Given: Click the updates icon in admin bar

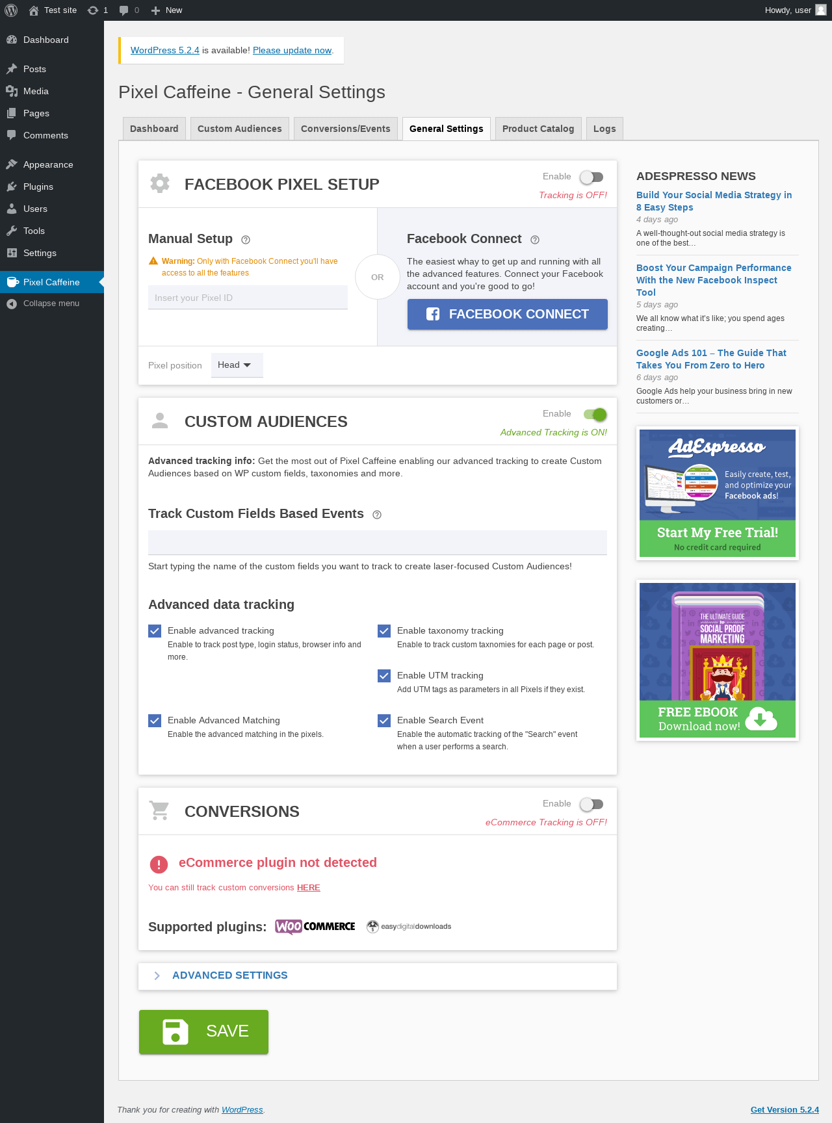Looking at the screenshot, I should coord(97,10).
